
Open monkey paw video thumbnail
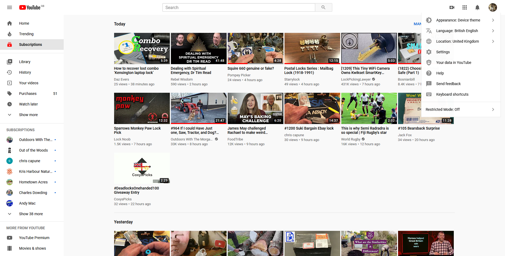(x=142, y=108)
